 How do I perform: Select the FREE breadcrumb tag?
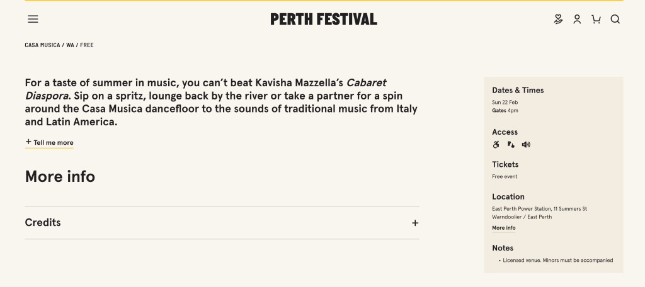click(87, 45)
